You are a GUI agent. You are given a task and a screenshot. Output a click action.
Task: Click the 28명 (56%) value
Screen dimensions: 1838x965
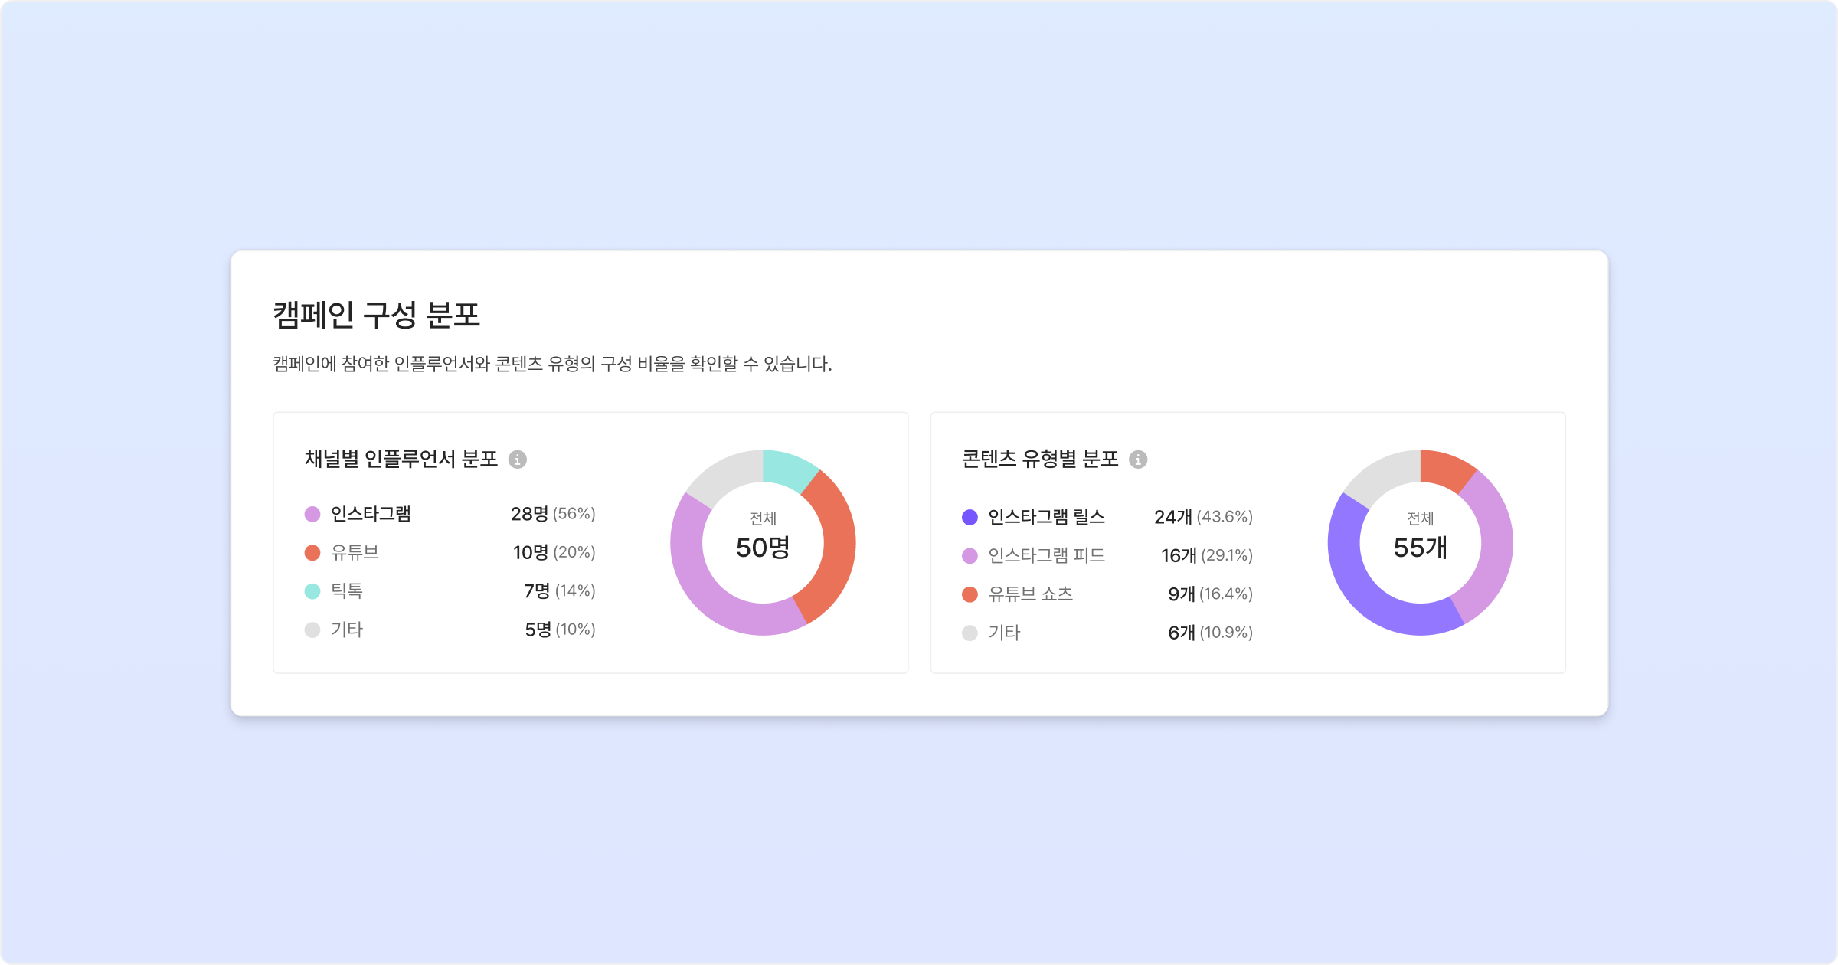(x=553, y=514)
